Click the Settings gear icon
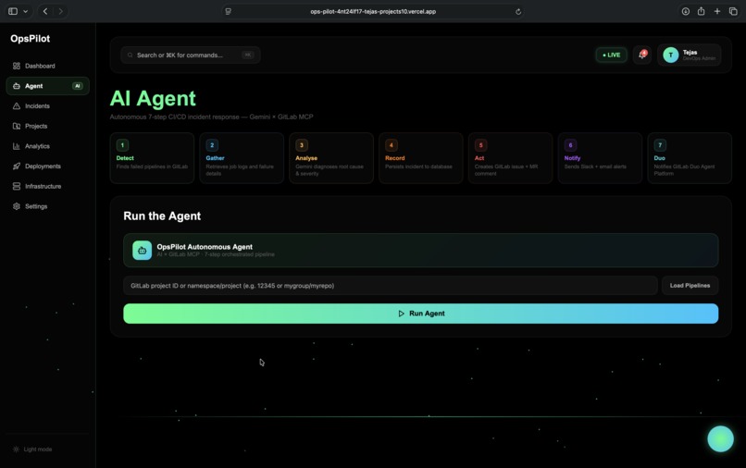 point(17,206)
